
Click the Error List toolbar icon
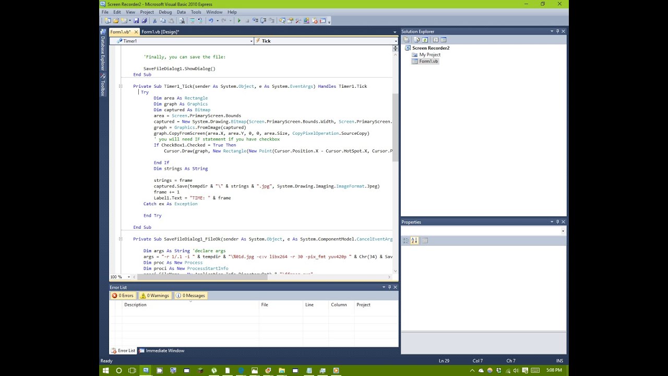pos(314,21)
